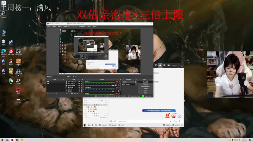This screenshot has width=253, height=142.
Task: Toggle visibility of the greyed-out media source
Action: [x=79, y=89]
